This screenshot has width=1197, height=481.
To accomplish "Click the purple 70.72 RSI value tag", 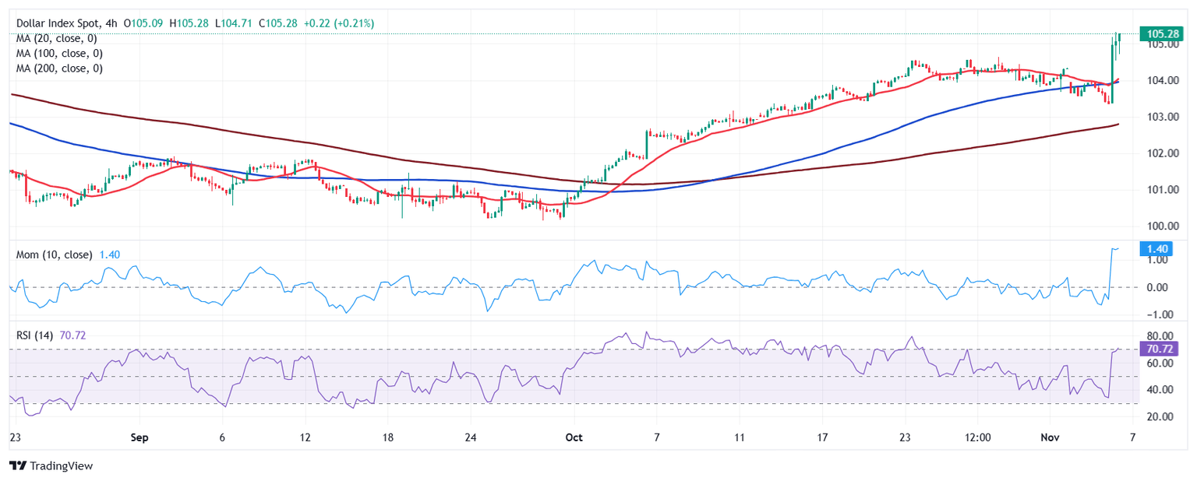I will [x=1158, y=349].
